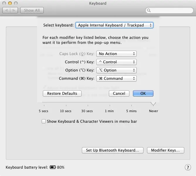196x176 pixels.
Task: Close the Keyboard preferences window
Action: 4,3
